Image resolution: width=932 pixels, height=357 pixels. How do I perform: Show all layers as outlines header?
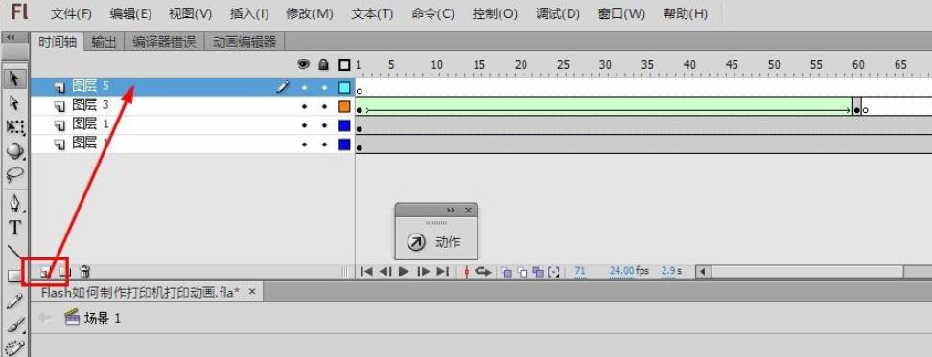344,65
